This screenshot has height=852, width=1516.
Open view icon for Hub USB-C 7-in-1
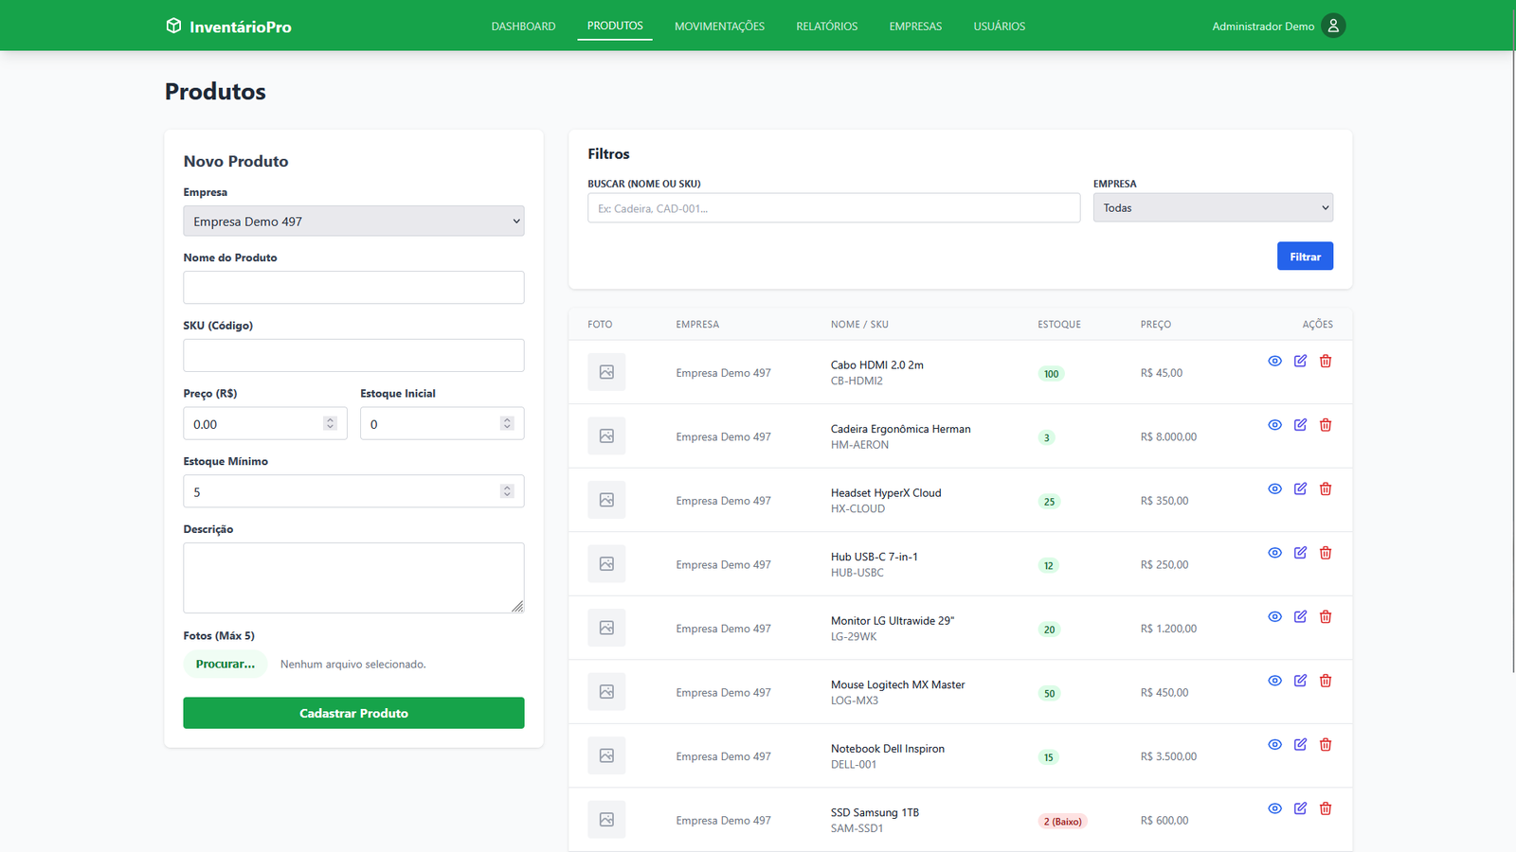click(x=1273, y=552)
